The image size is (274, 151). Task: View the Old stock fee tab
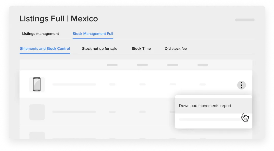click(176, 49)
